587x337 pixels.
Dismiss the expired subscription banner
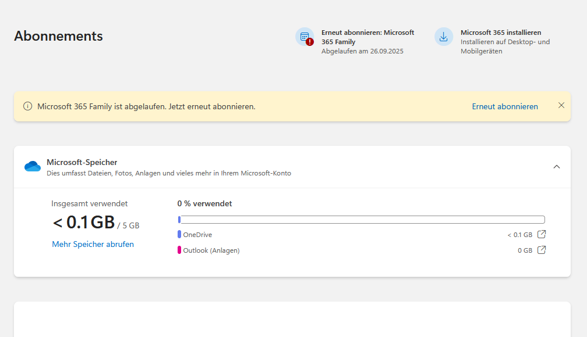tap(561, 105)
